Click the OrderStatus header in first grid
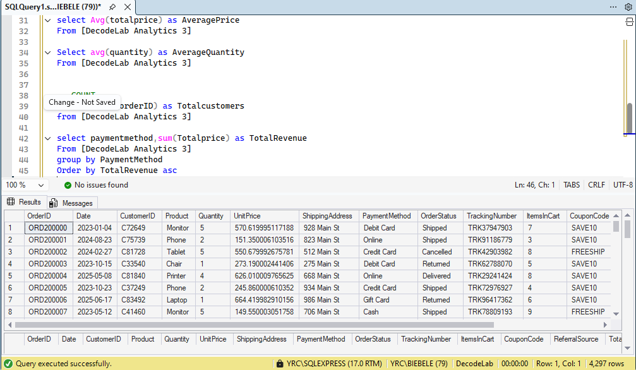This screenshot has width=636, height=370. pos(440,216)
